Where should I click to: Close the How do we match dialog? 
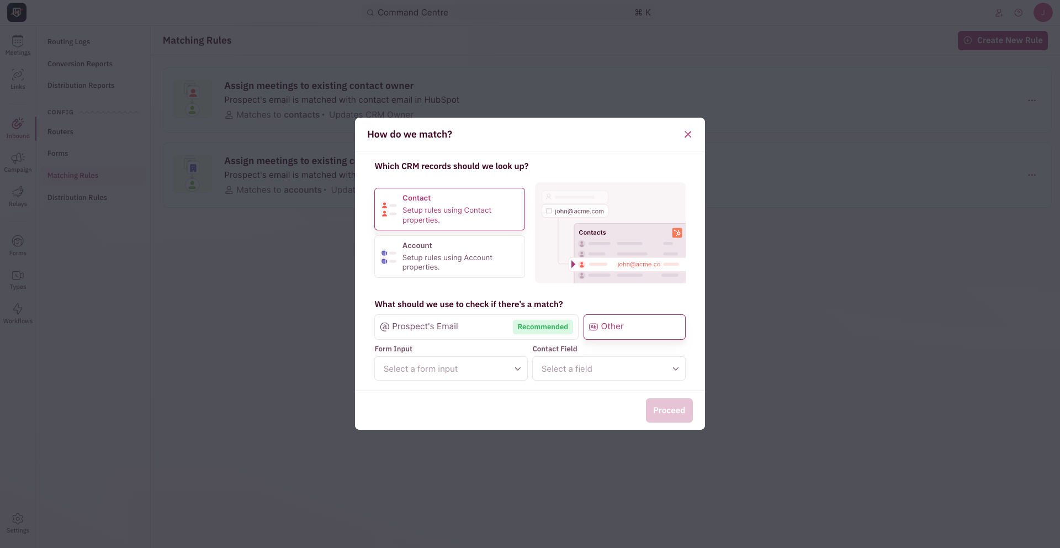pos(688,134)
